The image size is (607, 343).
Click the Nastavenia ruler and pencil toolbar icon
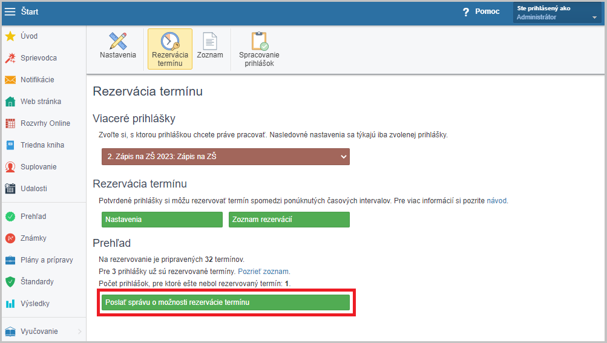(x=117, y=41)
